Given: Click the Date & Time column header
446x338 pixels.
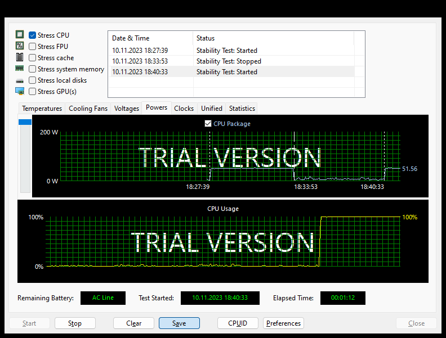Looking at the screenshot, I should (150, 38).
